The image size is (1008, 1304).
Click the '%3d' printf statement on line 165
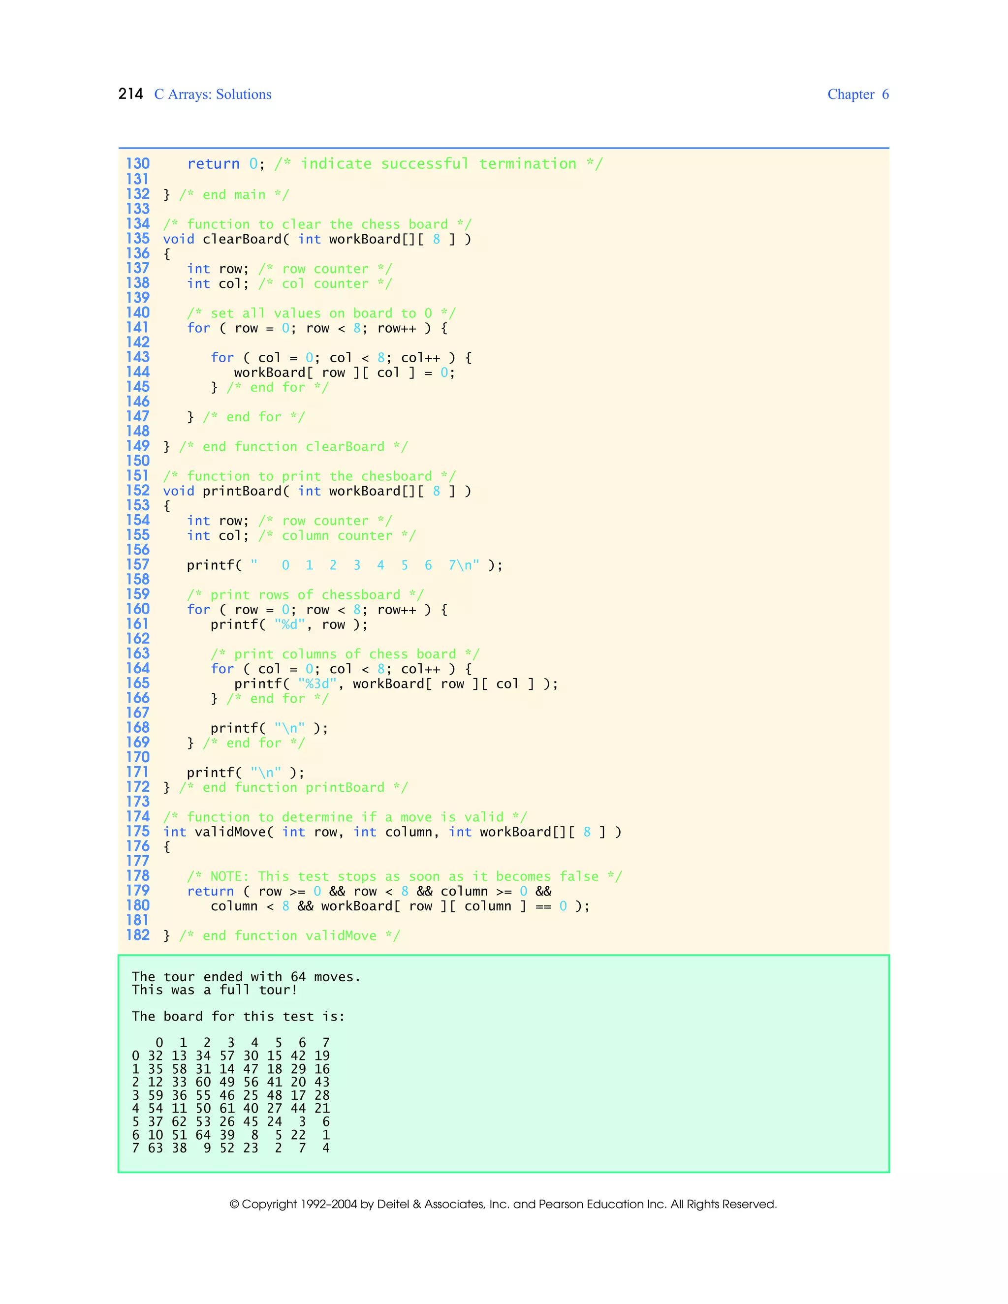pyautogui.click(x=396, y=683)
